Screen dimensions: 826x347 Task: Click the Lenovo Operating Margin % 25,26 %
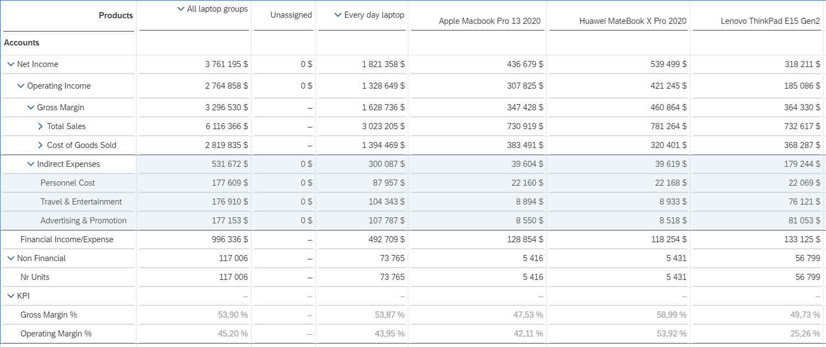pos(805,334)
